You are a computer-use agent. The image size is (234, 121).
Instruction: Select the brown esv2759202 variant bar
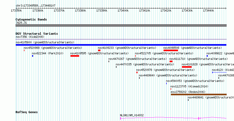pos(199,94)
